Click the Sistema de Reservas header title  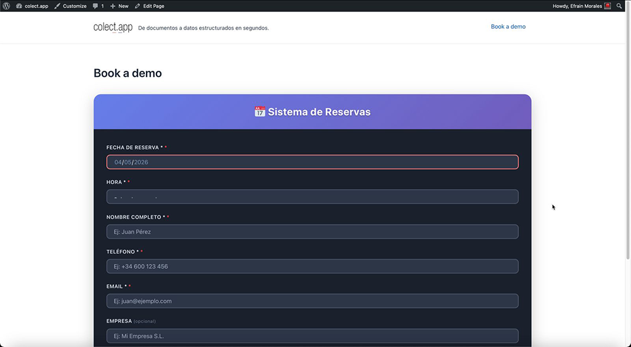pos(319,111)
